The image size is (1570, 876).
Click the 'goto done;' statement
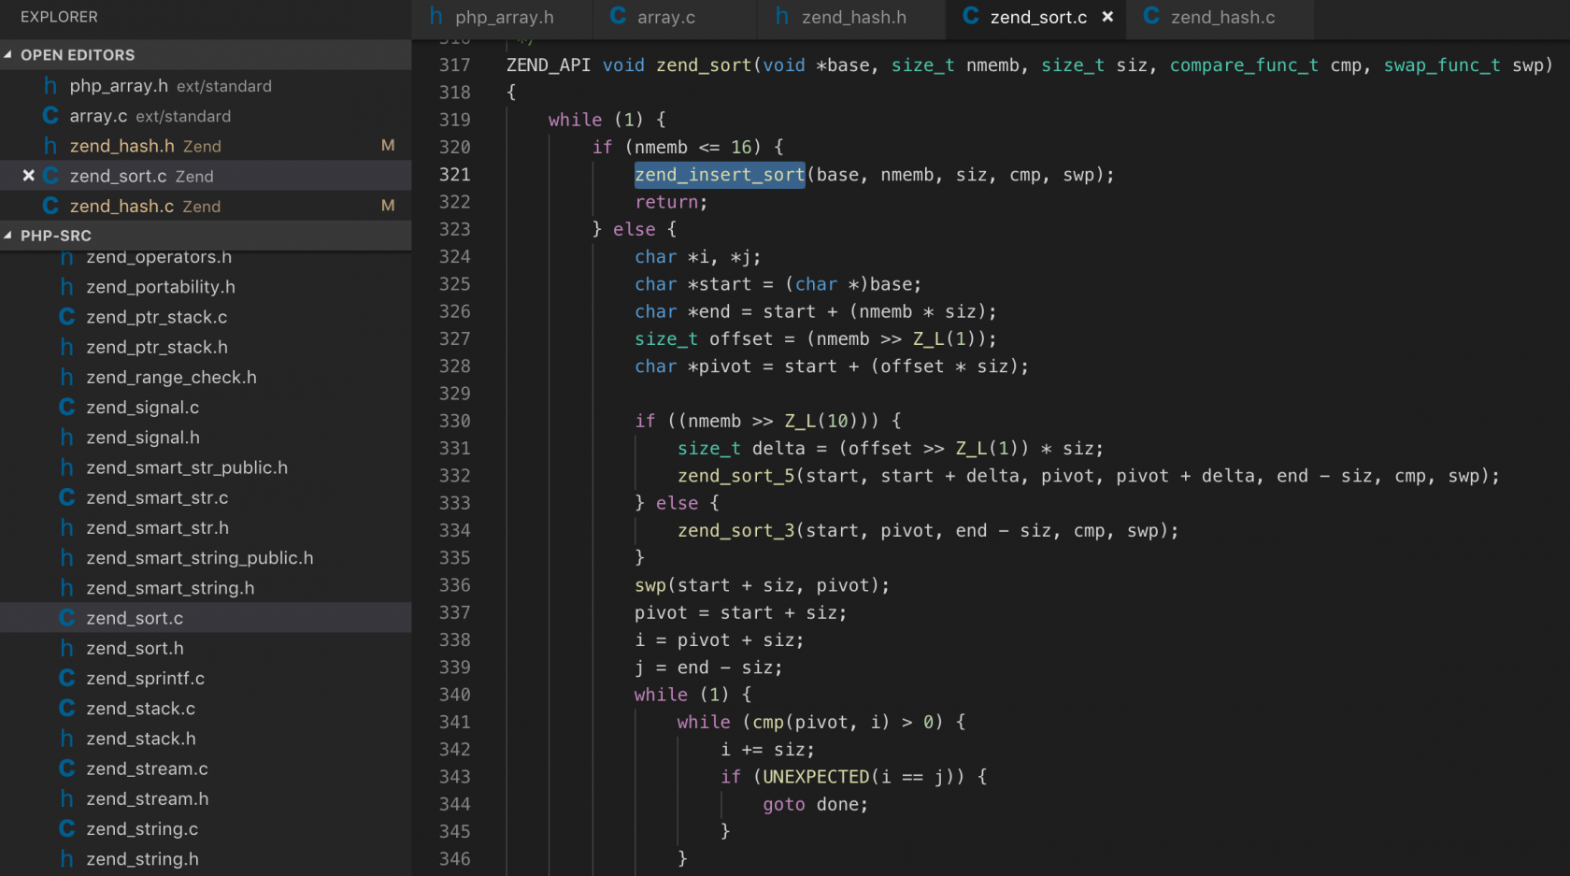click(x=815, y=804)
